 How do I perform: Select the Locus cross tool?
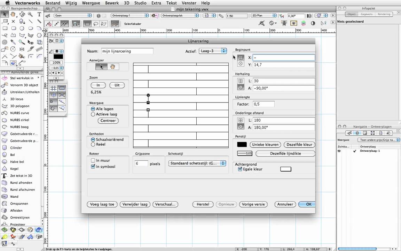pos(13,21)
